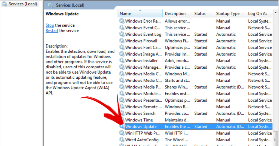Click the Services (Local) gear icon in left tree
This screenshot has width=279, height=146.
[x=4, y=4]
